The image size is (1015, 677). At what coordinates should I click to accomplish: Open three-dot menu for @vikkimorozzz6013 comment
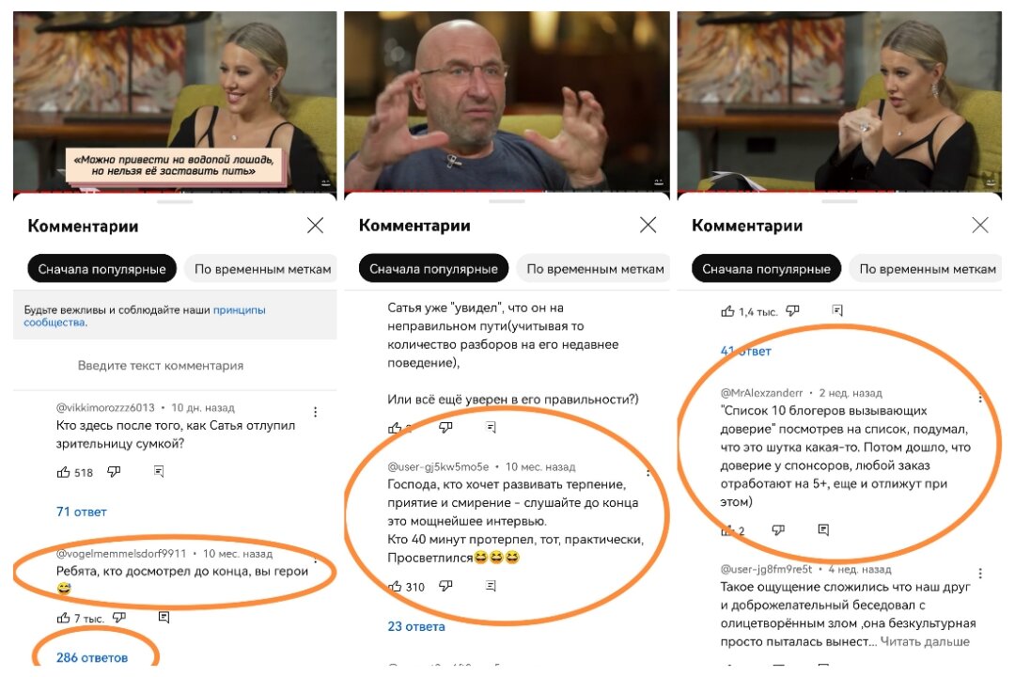click(315, 412)
